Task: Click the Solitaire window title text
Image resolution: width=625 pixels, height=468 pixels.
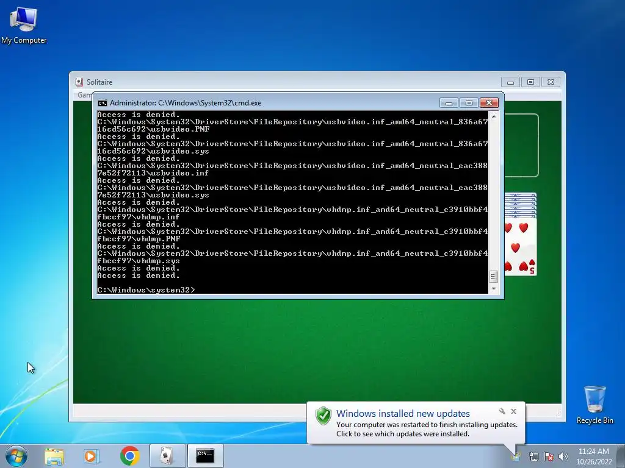Action: (99, 82)
